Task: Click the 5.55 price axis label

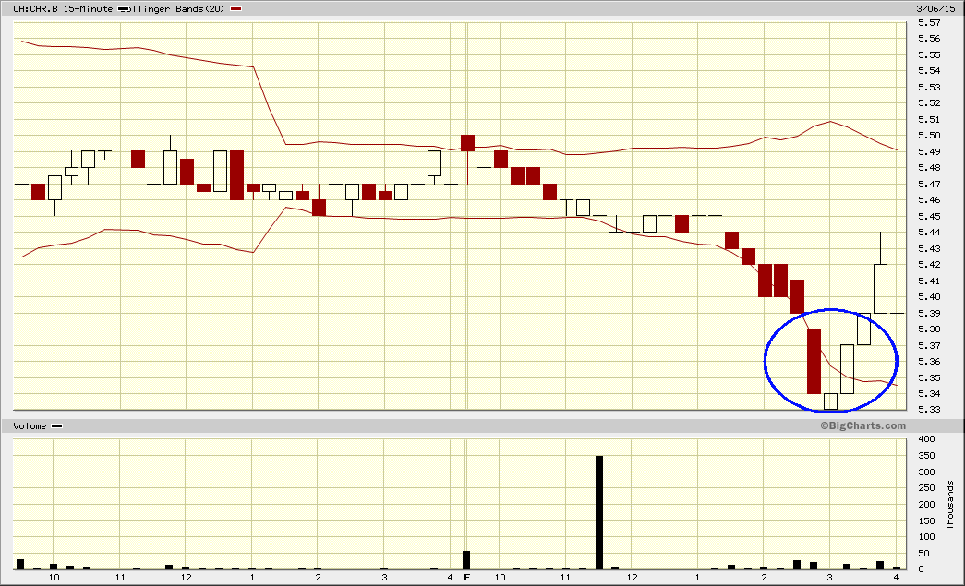Action: pyautogui.click(x=929, y=54)
